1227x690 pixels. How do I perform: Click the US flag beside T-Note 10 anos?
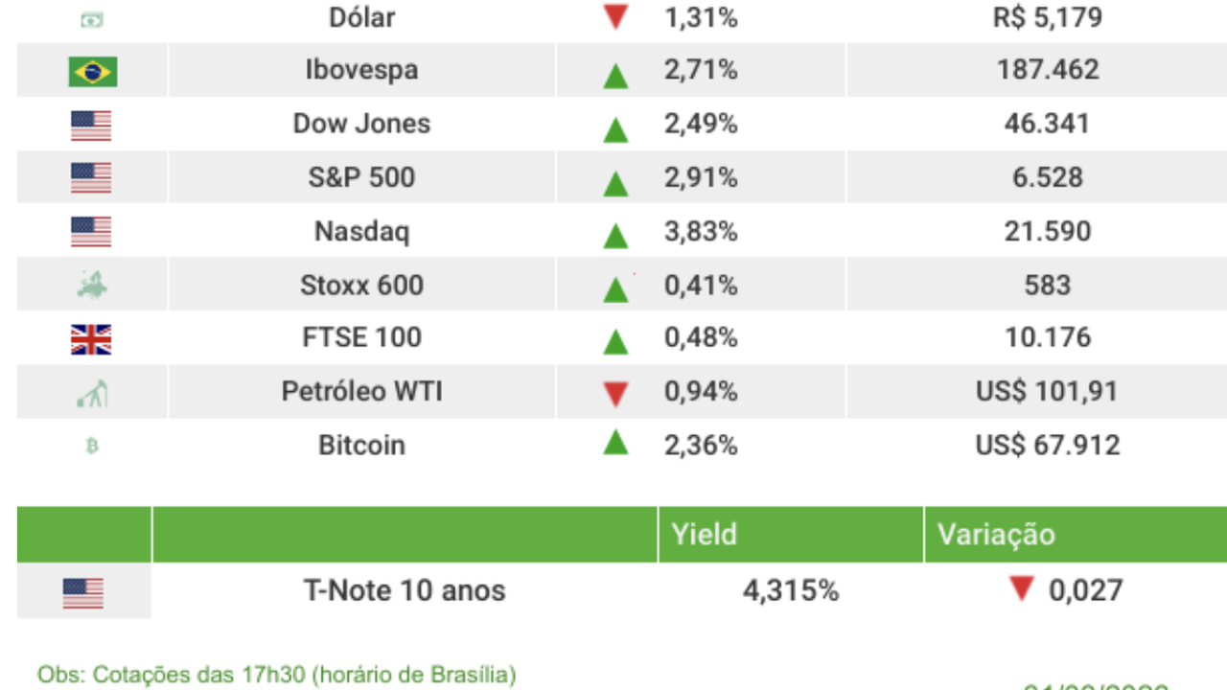coord(83,592)
